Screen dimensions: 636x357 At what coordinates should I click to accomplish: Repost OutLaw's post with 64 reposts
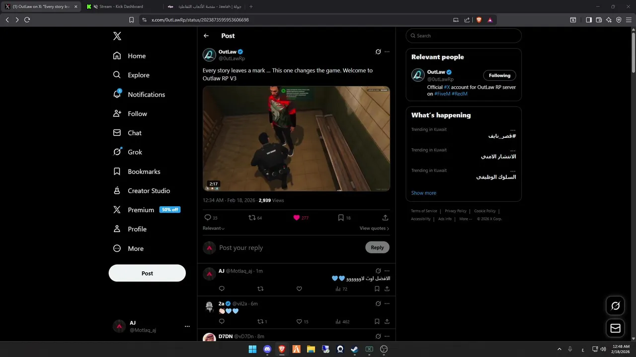(255, 218)
